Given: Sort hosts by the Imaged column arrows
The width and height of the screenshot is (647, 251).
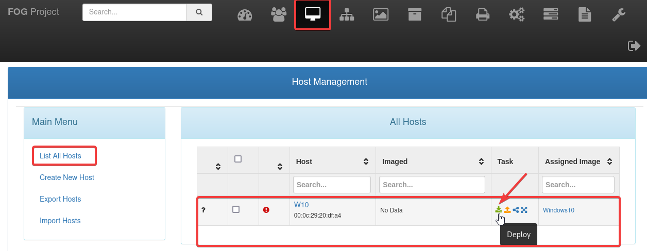Looking at the screenshot, I should pyautogui.click(x=481, y=162).
